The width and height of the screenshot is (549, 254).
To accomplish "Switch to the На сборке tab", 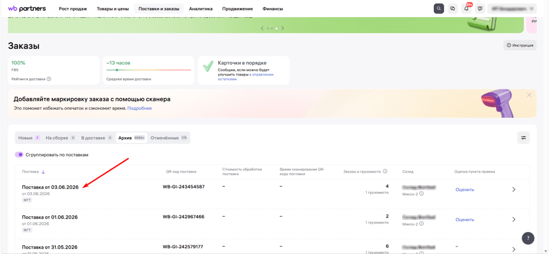I will (60, 138).
